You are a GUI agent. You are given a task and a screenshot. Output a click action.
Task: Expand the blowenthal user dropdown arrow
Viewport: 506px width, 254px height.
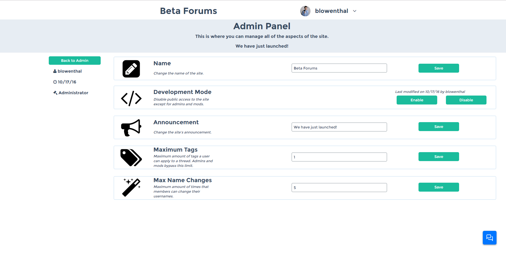tap(355, 11)
